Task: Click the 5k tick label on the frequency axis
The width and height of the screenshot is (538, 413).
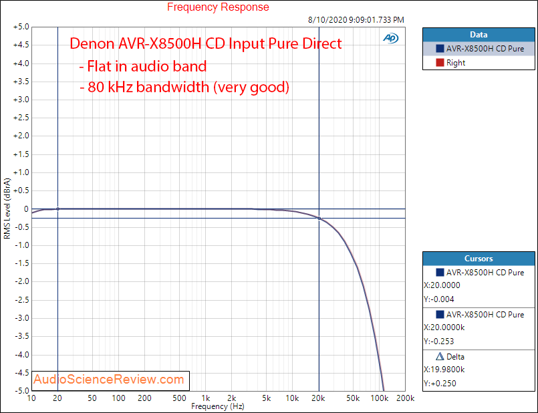Action: 266,398
